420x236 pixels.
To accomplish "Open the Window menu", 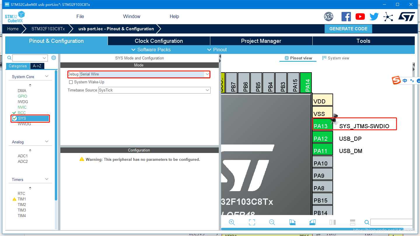I will click(x=132, y=16).
